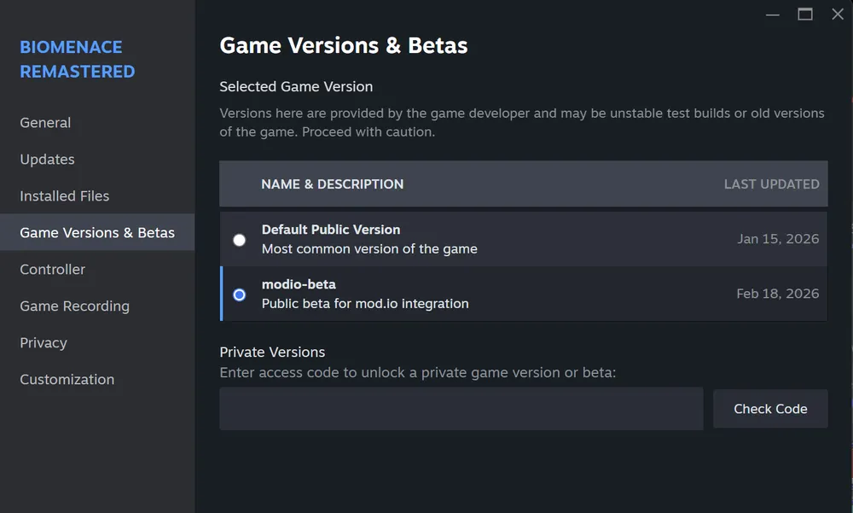Image resolution: width=853 pixels, height=513 pixels.
Task: Open the Customization page
Action: coord(67,380)
